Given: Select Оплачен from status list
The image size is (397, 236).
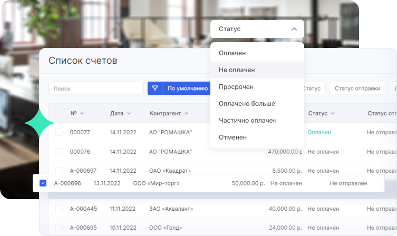Looking at the screenshot, I should point(232,53).
